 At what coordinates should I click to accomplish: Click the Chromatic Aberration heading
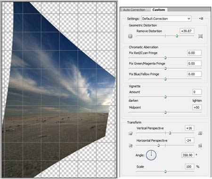144,47
